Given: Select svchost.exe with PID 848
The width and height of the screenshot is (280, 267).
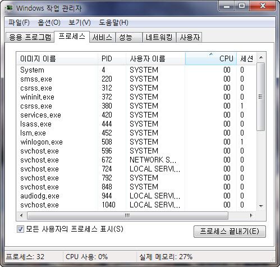Looking at the screenshot, I should pyautogui.click(x=136, y=187).
